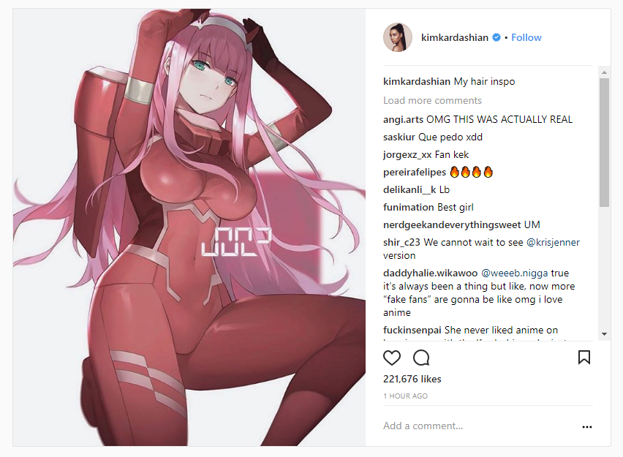Open the angi.arts commenter profile

click(x=404, y=120)
